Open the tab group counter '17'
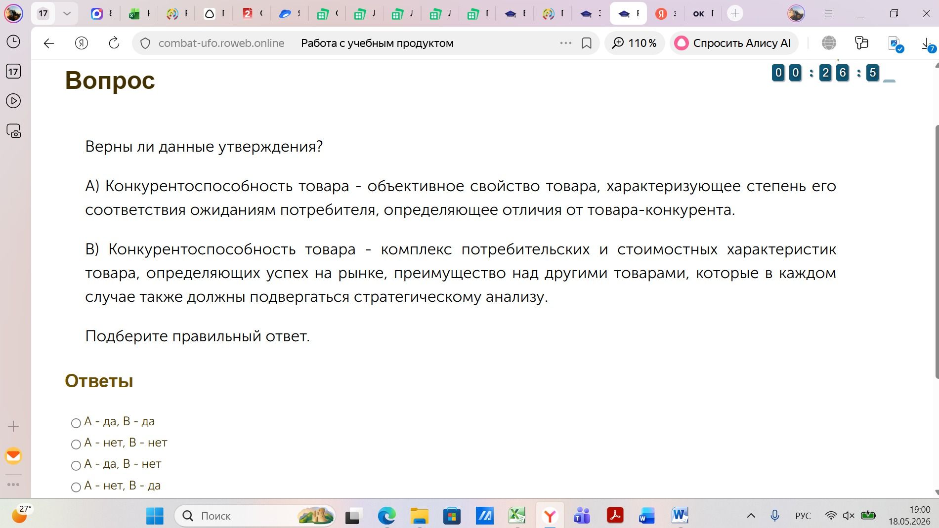The width and height of the screenshot is (939, 528). coord(43,13)
